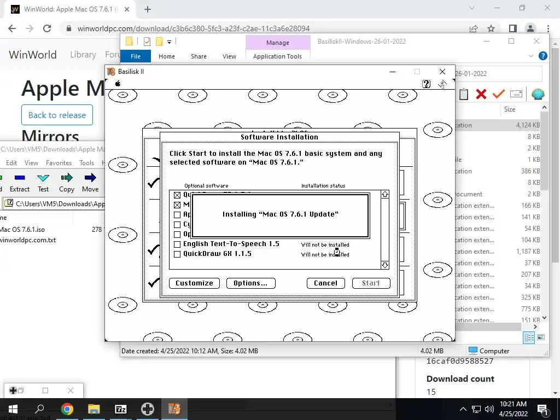The width and height of the screenshot is (560, 420).
Task: Switch to large icons view in Explorer
Action: [x=541, y=337]
